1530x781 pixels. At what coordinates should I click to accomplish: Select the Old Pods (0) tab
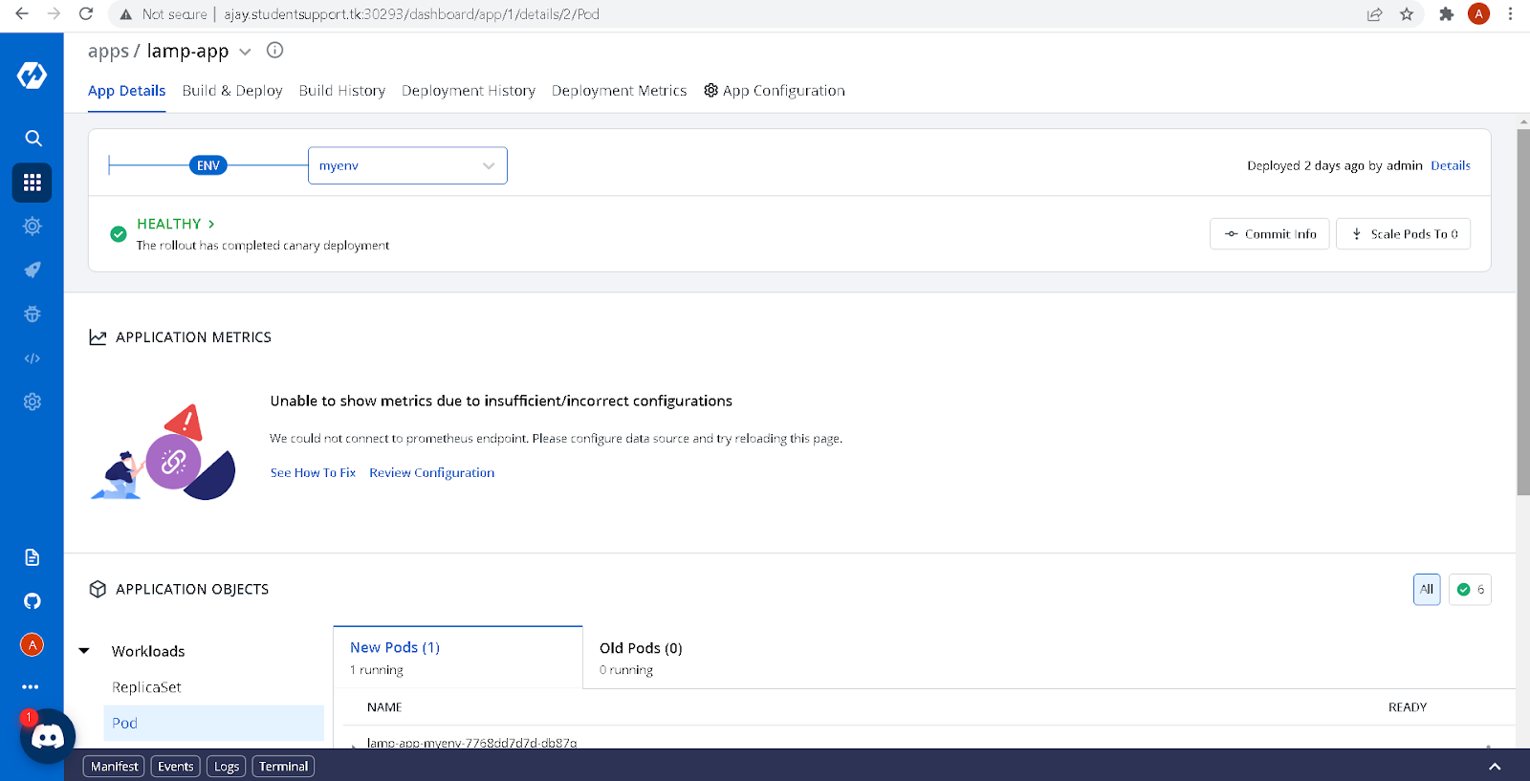641,658
